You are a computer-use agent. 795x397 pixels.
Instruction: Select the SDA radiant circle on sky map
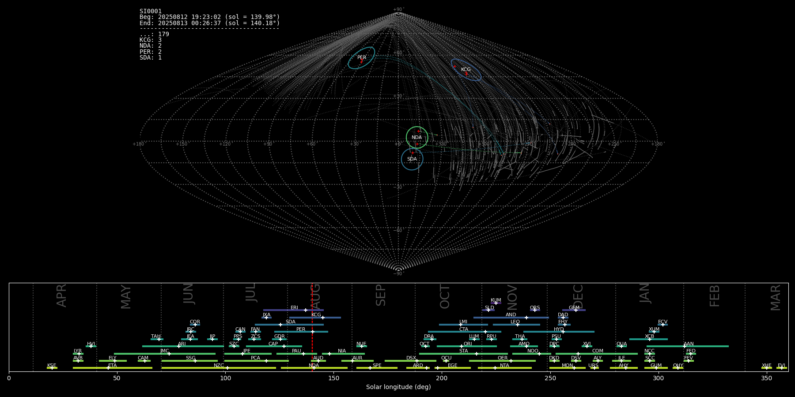pos(412,159)
